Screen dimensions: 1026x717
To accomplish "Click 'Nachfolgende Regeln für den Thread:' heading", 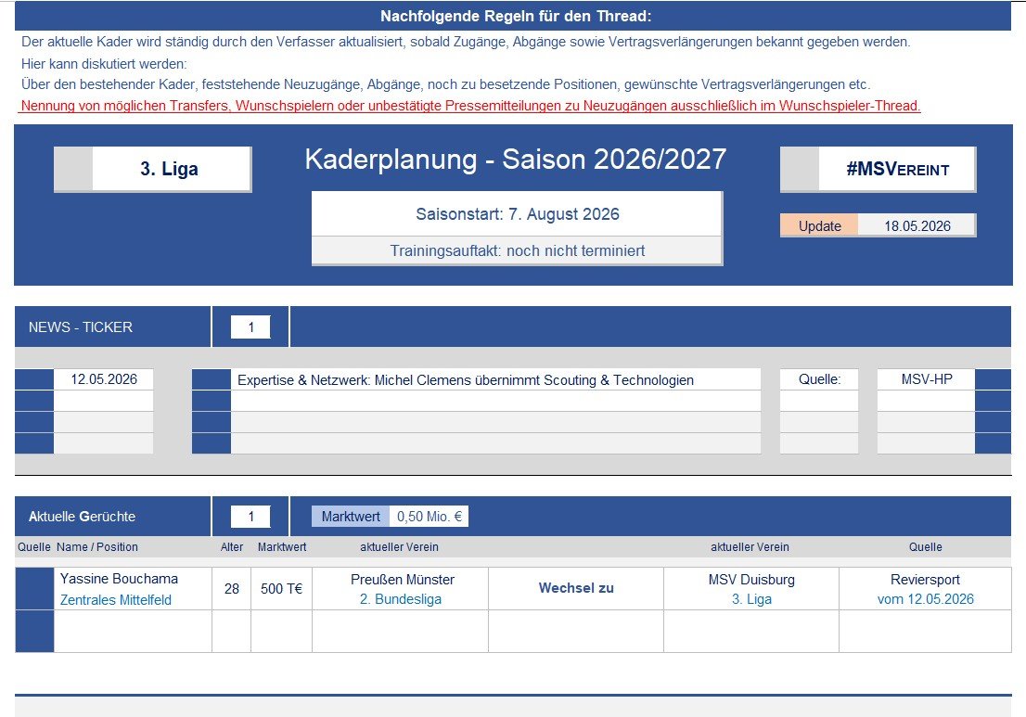I will (x=516, y=16).
